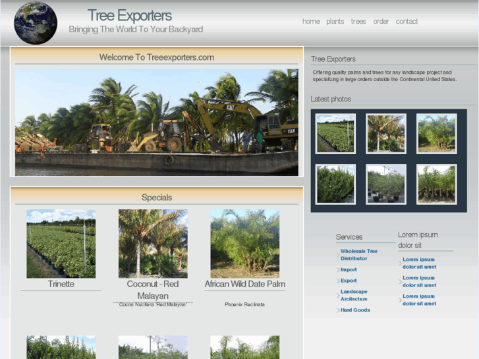Open second-row middle special photo
This screenshot has height=359, width=479.
(153, 347)
